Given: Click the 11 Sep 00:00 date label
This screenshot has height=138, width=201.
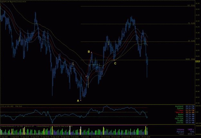Looking at the screenshot, I should click(14, 137).
